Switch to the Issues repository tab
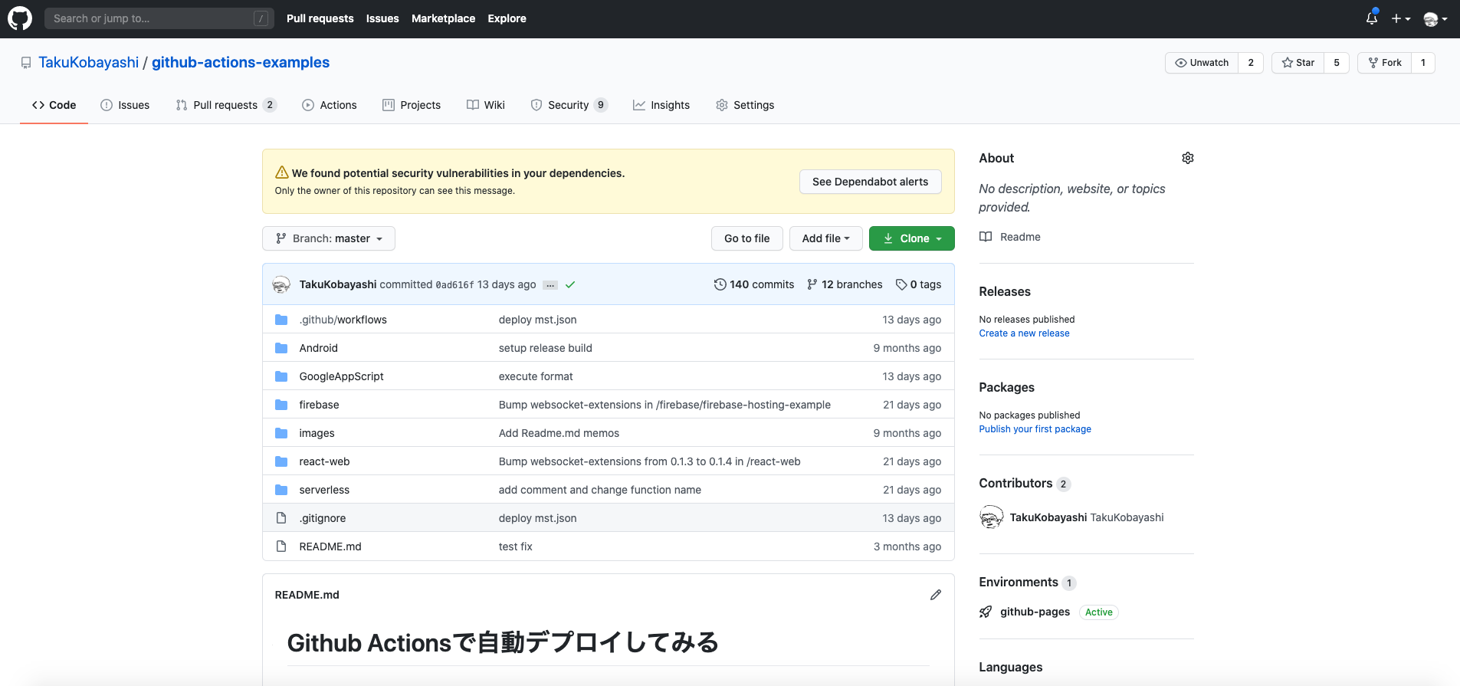1460x686 pixels. point(125,105)
